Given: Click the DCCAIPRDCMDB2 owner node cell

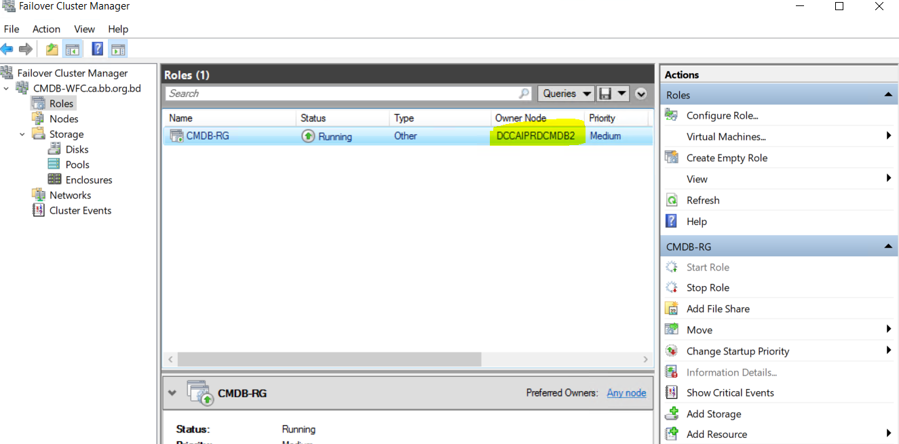Looking at the screenshot, I should pyautogui.click(x=536, y=136).
